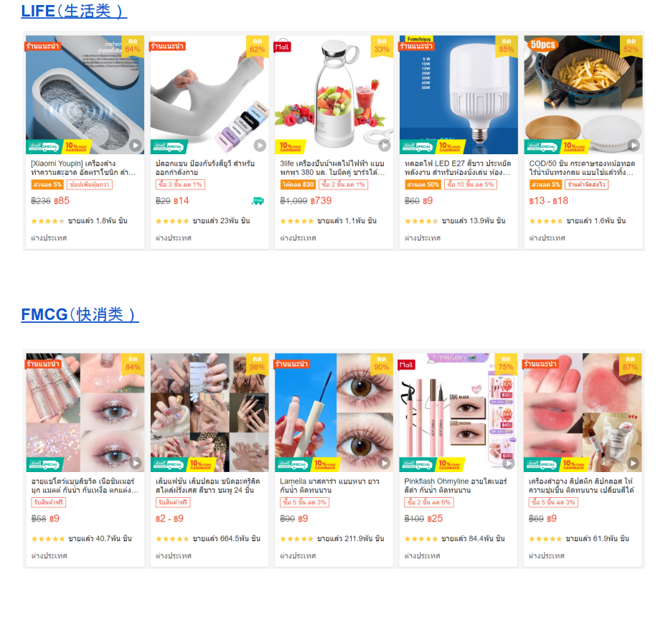Play video on glitter eyeshadow product image
Image resolution: width=663 pixels, height=617 pixels.
136,463
